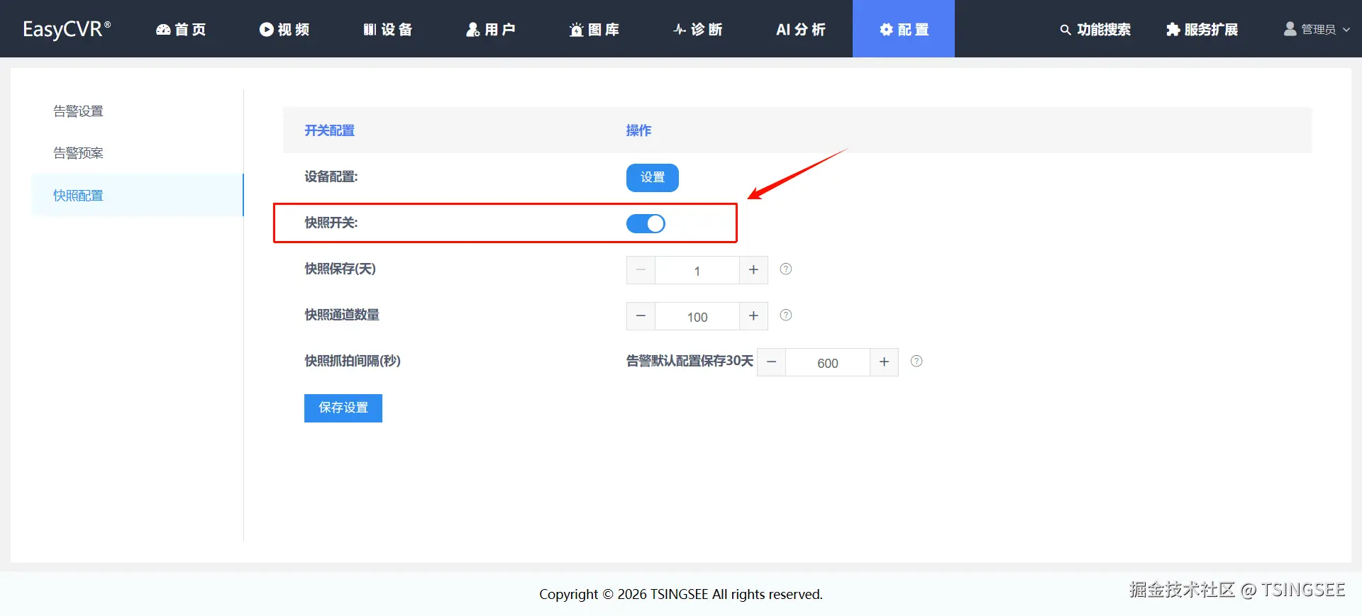Open the 视频 video menu
The height and width of the screenshot is (616, 1362).
pyautogui.click(x=284, y=29)
